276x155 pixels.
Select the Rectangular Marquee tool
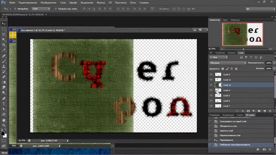(4, 29)
